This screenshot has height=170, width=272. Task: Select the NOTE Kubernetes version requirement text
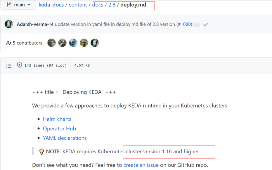[122, 152]
